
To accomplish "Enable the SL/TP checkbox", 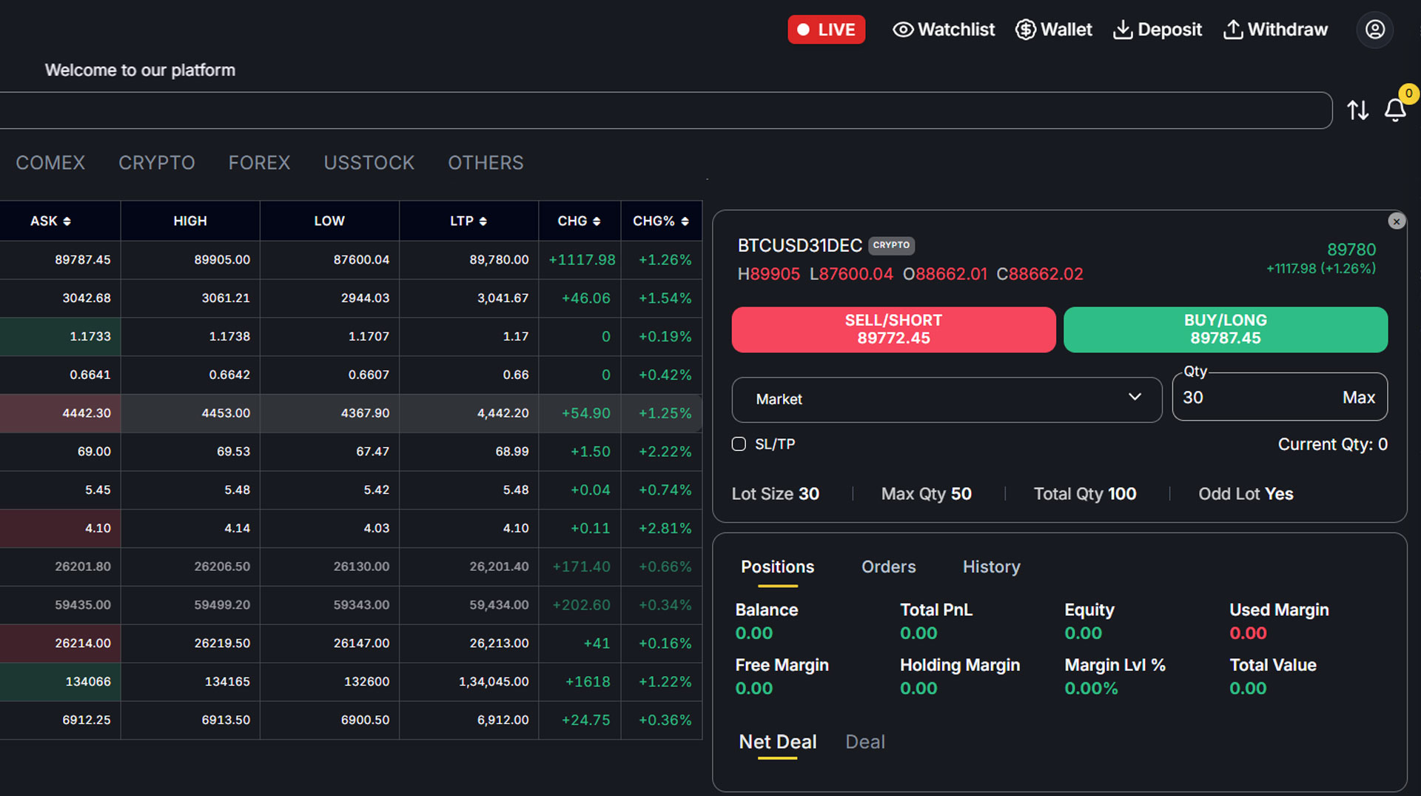I will click(739, 444).
